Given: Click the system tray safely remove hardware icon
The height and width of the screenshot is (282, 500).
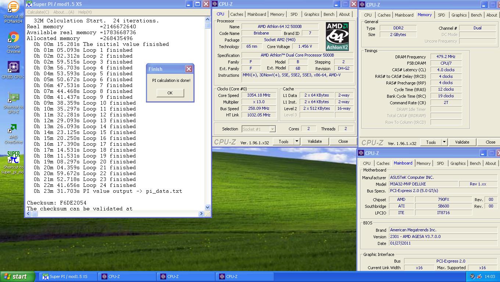Looking at the screenshot, I should pos(480,276).
